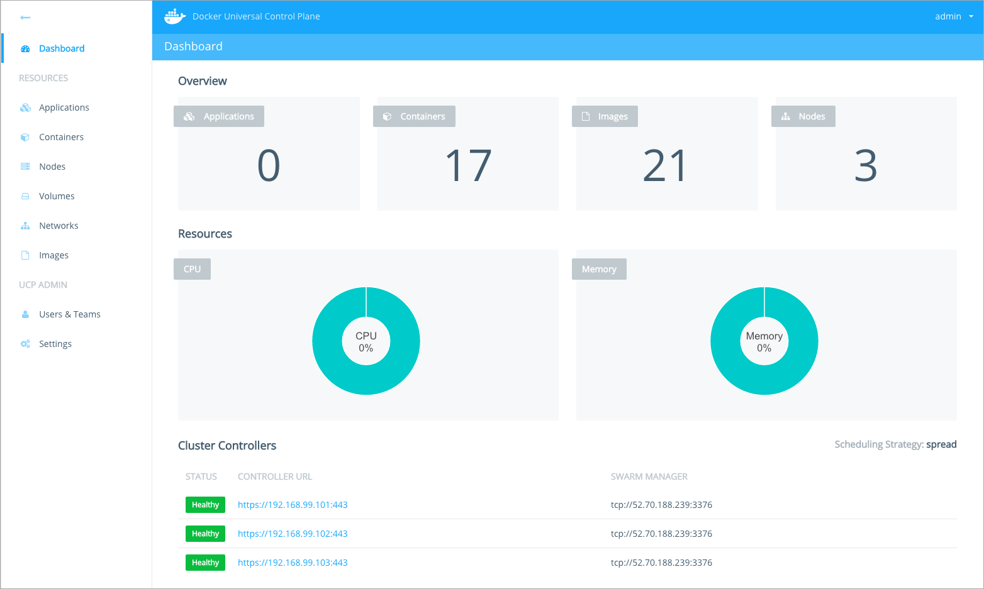984x589 pixels.
Task: Open the admin account dropdown
Action: (x=953, y=16)
